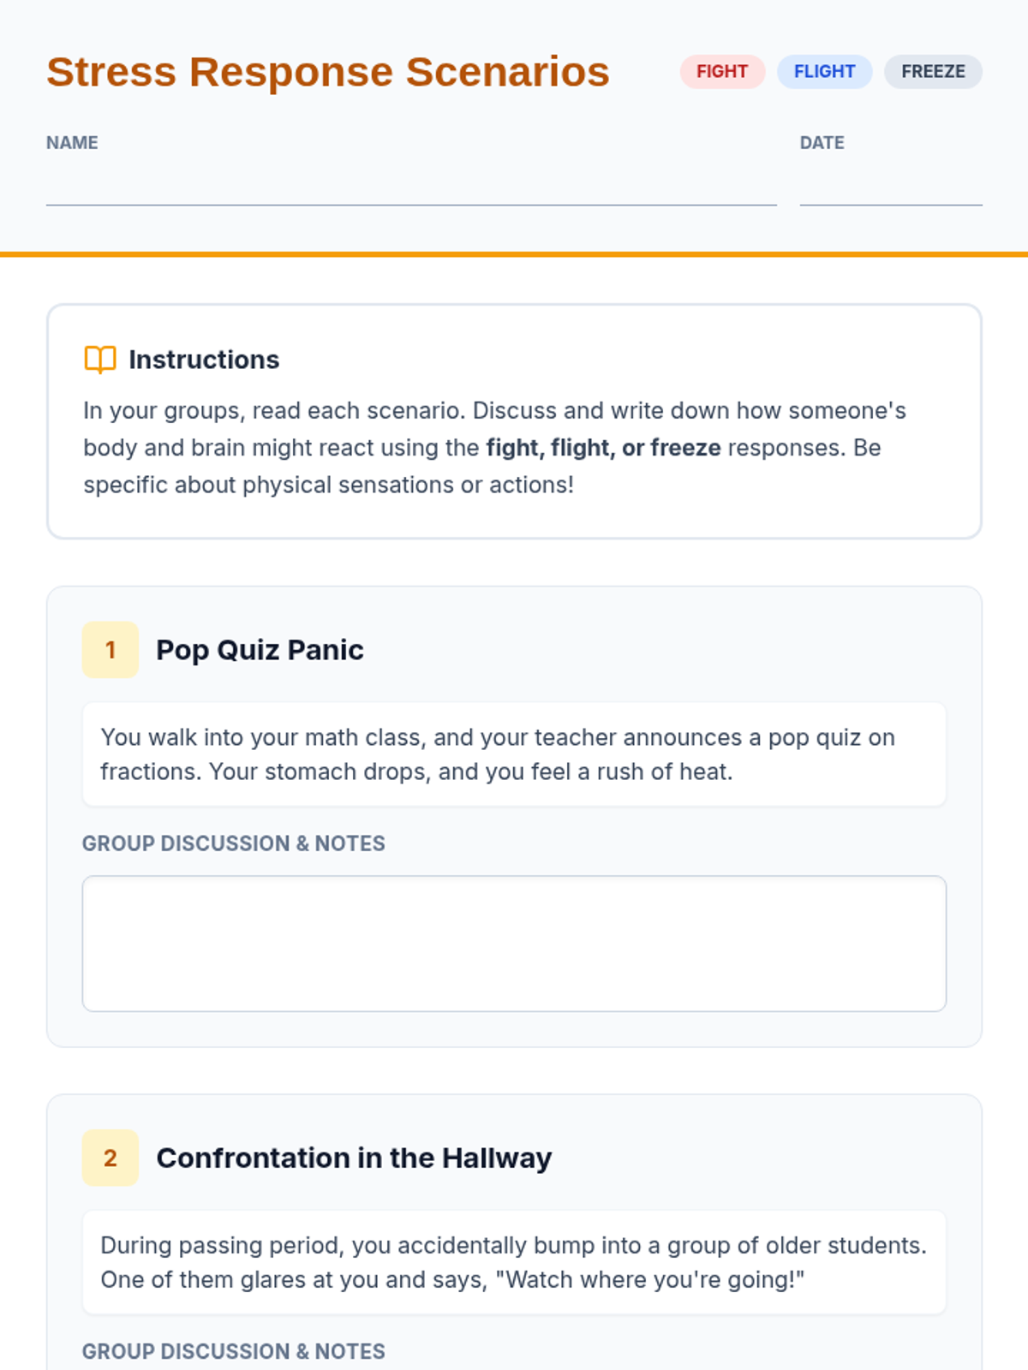Viewport: 1028px width, 1370px height.
Task: Select the Pop Quiz Panic heading
Action: click(260, 650)
